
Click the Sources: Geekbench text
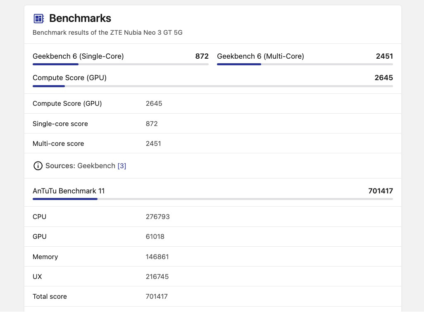(80, 166)
